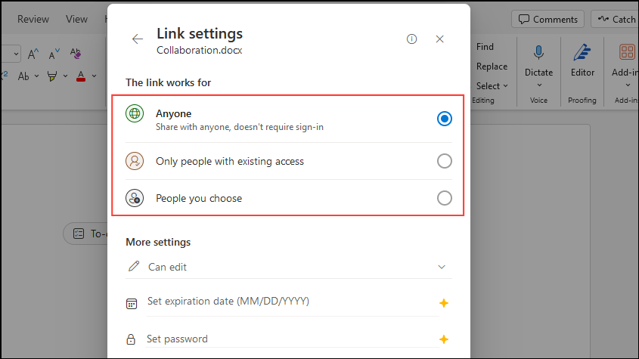Image resolution: width=639 pixels, height=359 pixels.
Task: Switch to the Review ribbon tab
Action: pyautogui.click(x=33, y=19)
